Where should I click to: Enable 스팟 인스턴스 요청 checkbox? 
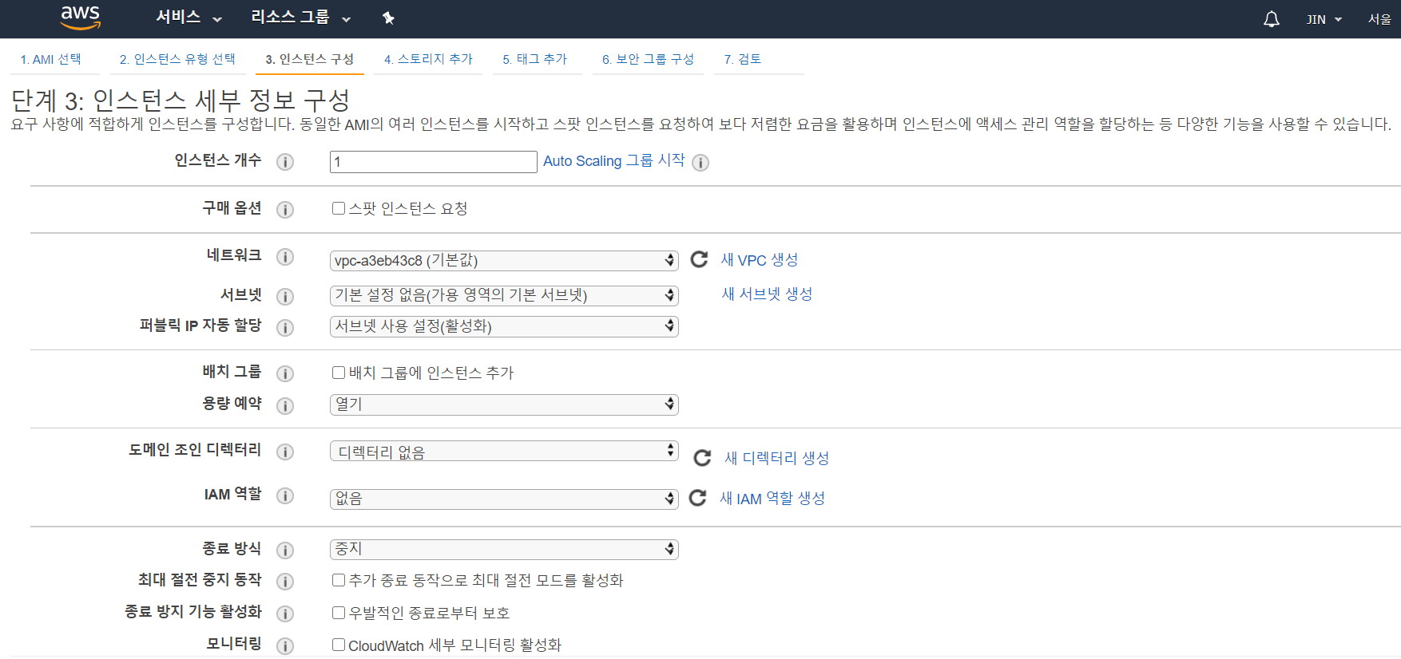click(339, 208)
